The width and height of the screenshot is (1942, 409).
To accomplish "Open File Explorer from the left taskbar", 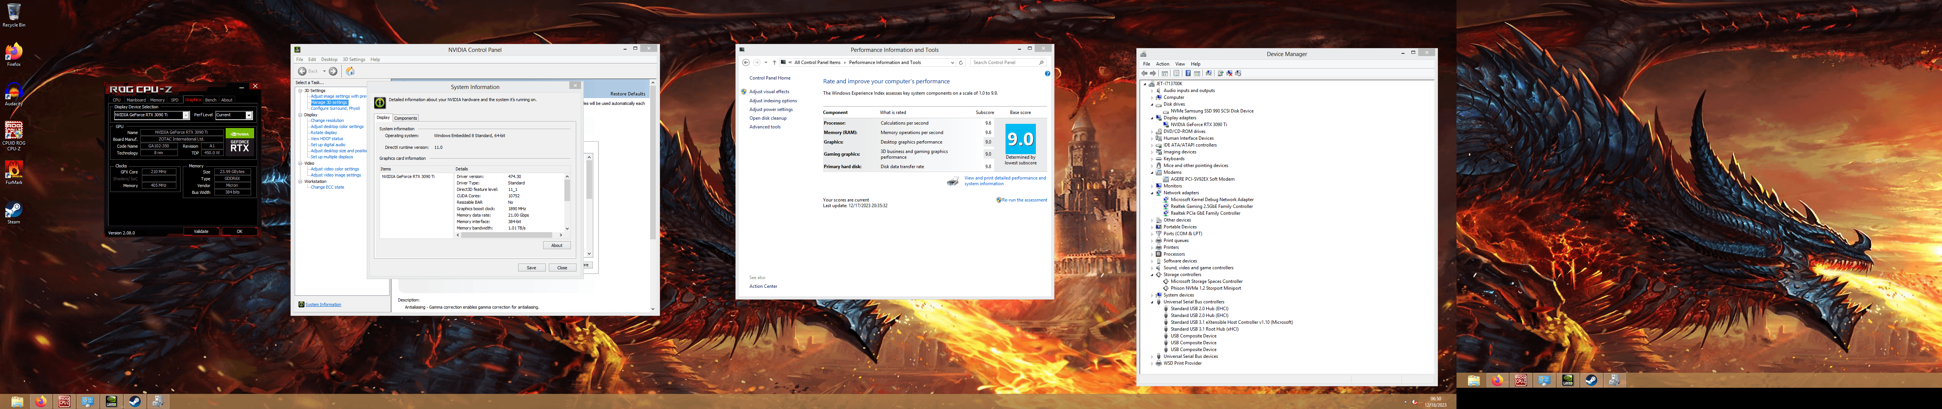I will (17, 401).
